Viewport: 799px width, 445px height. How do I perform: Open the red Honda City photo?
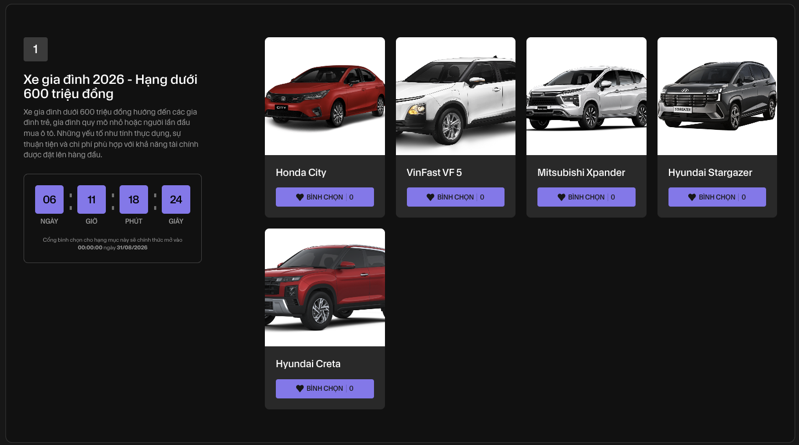(x=325, y=96)
